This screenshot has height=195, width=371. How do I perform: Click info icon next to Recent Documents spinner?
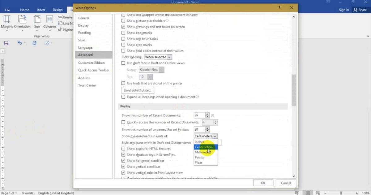click(x=212, y=115)
